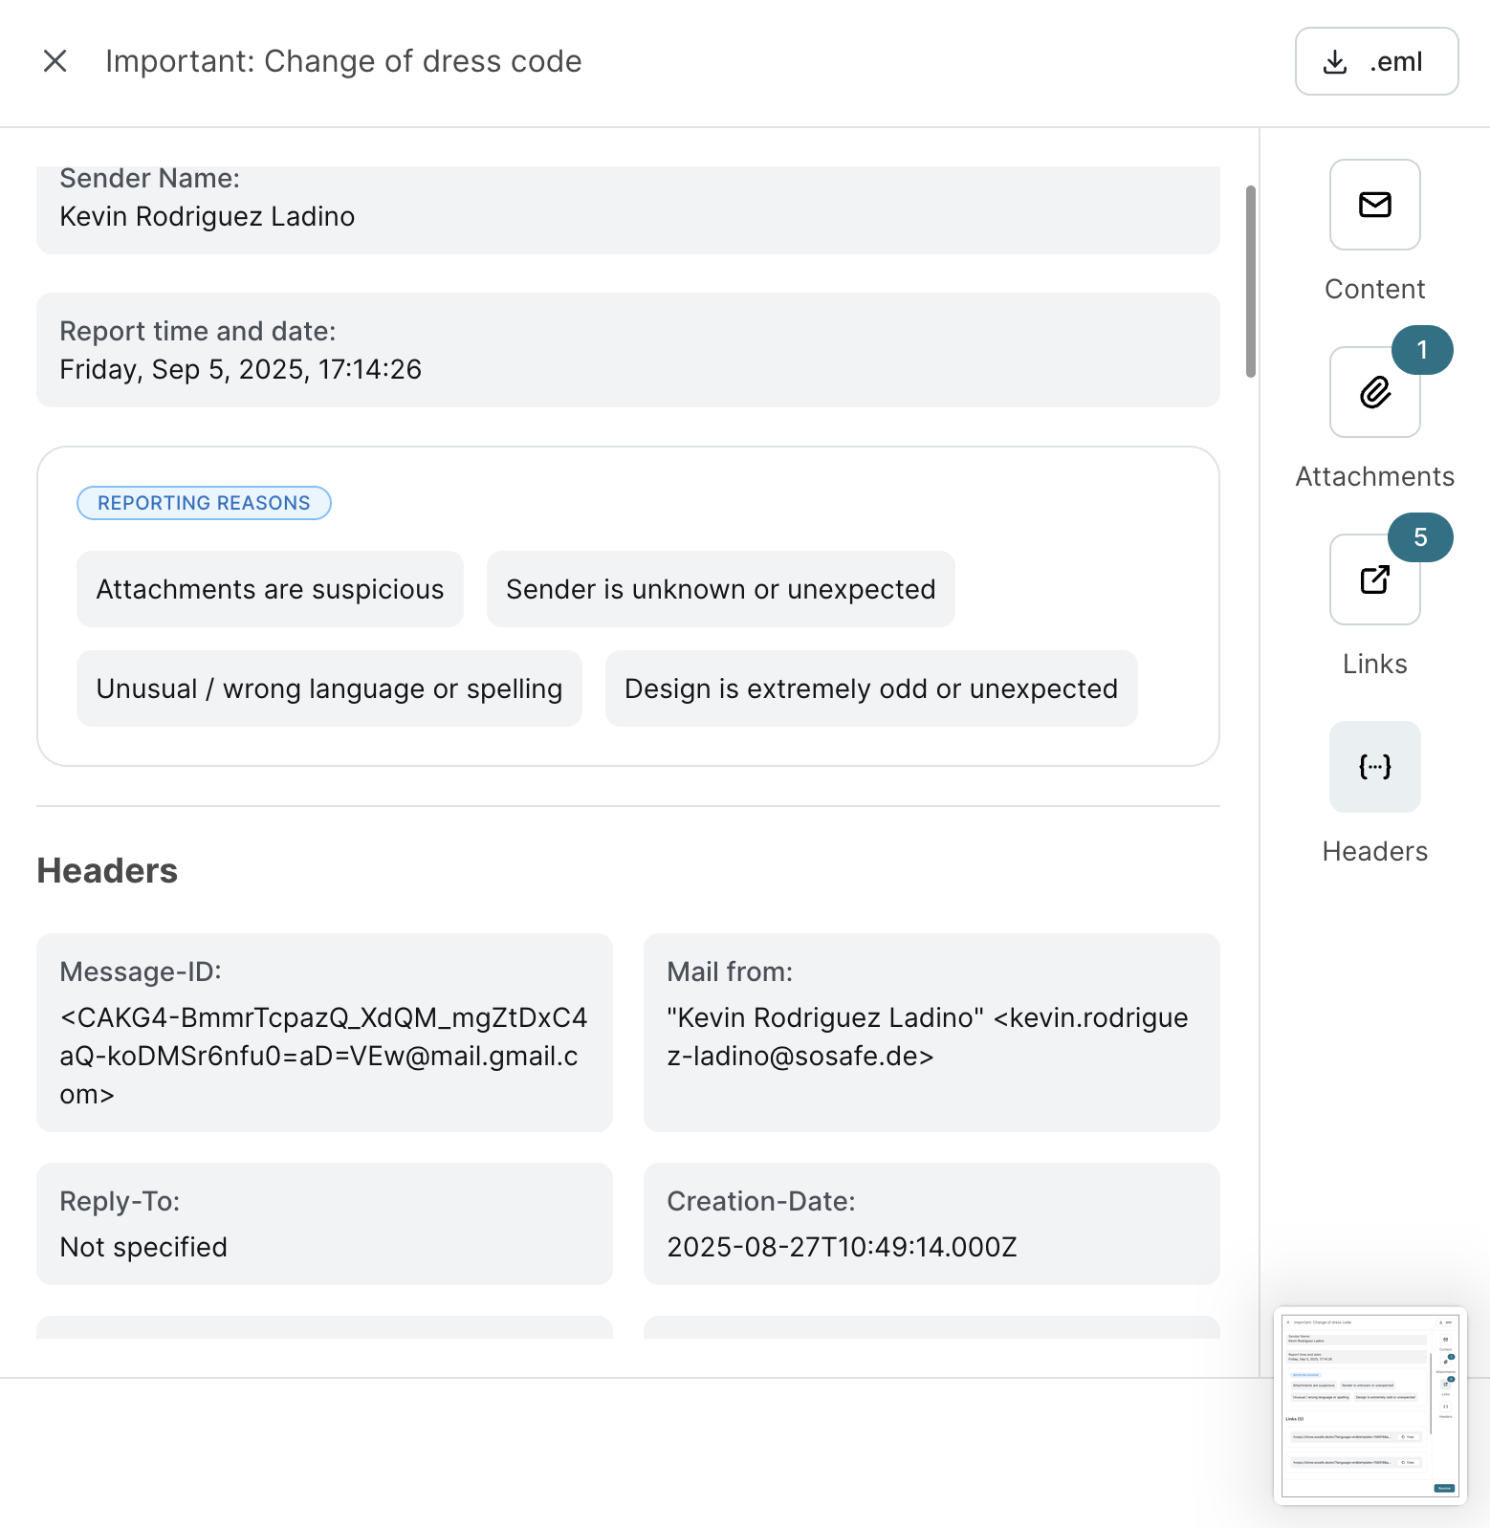Click the download arrow icon beside .eml
Screen dimensions: 1490x1528
(1335, 62)
